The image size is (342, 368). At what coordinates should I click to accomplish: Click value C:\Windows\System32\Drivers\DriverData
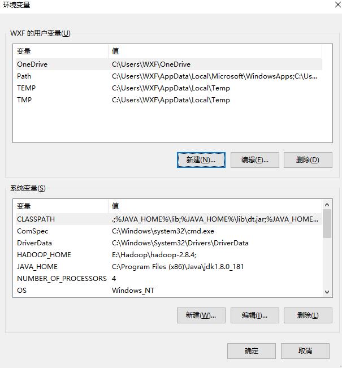point(180,243)
